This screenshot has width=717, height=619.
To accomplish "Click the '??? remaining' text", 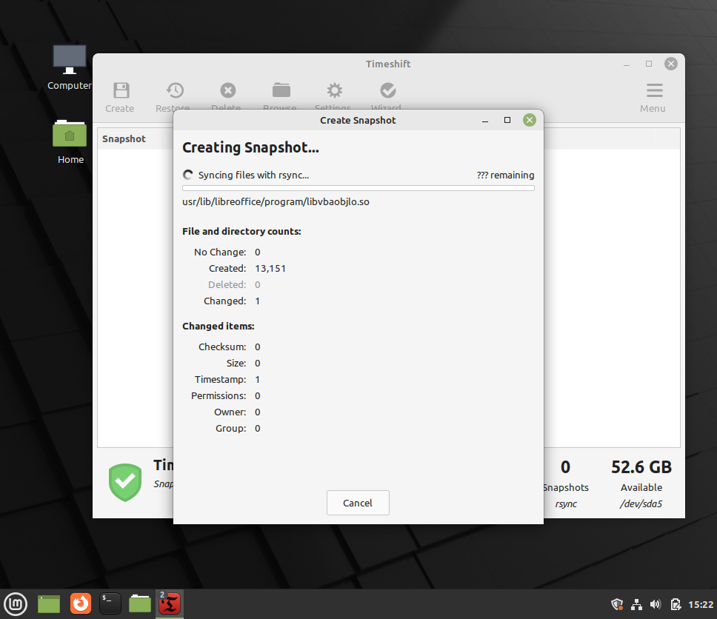I will 505,175.
